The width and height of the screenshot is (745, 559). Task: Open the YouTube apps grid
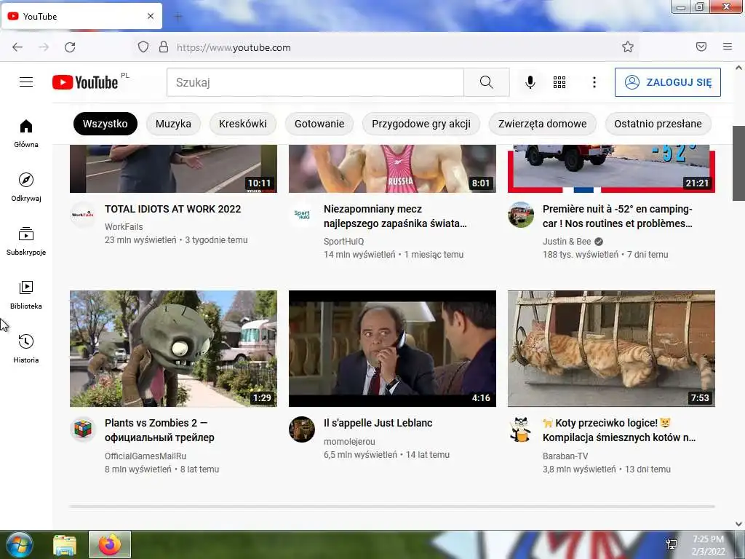point(559,82)
